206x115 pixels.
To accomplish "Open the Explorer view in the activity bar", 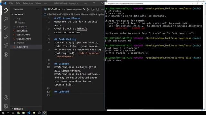I will point(6,10).
